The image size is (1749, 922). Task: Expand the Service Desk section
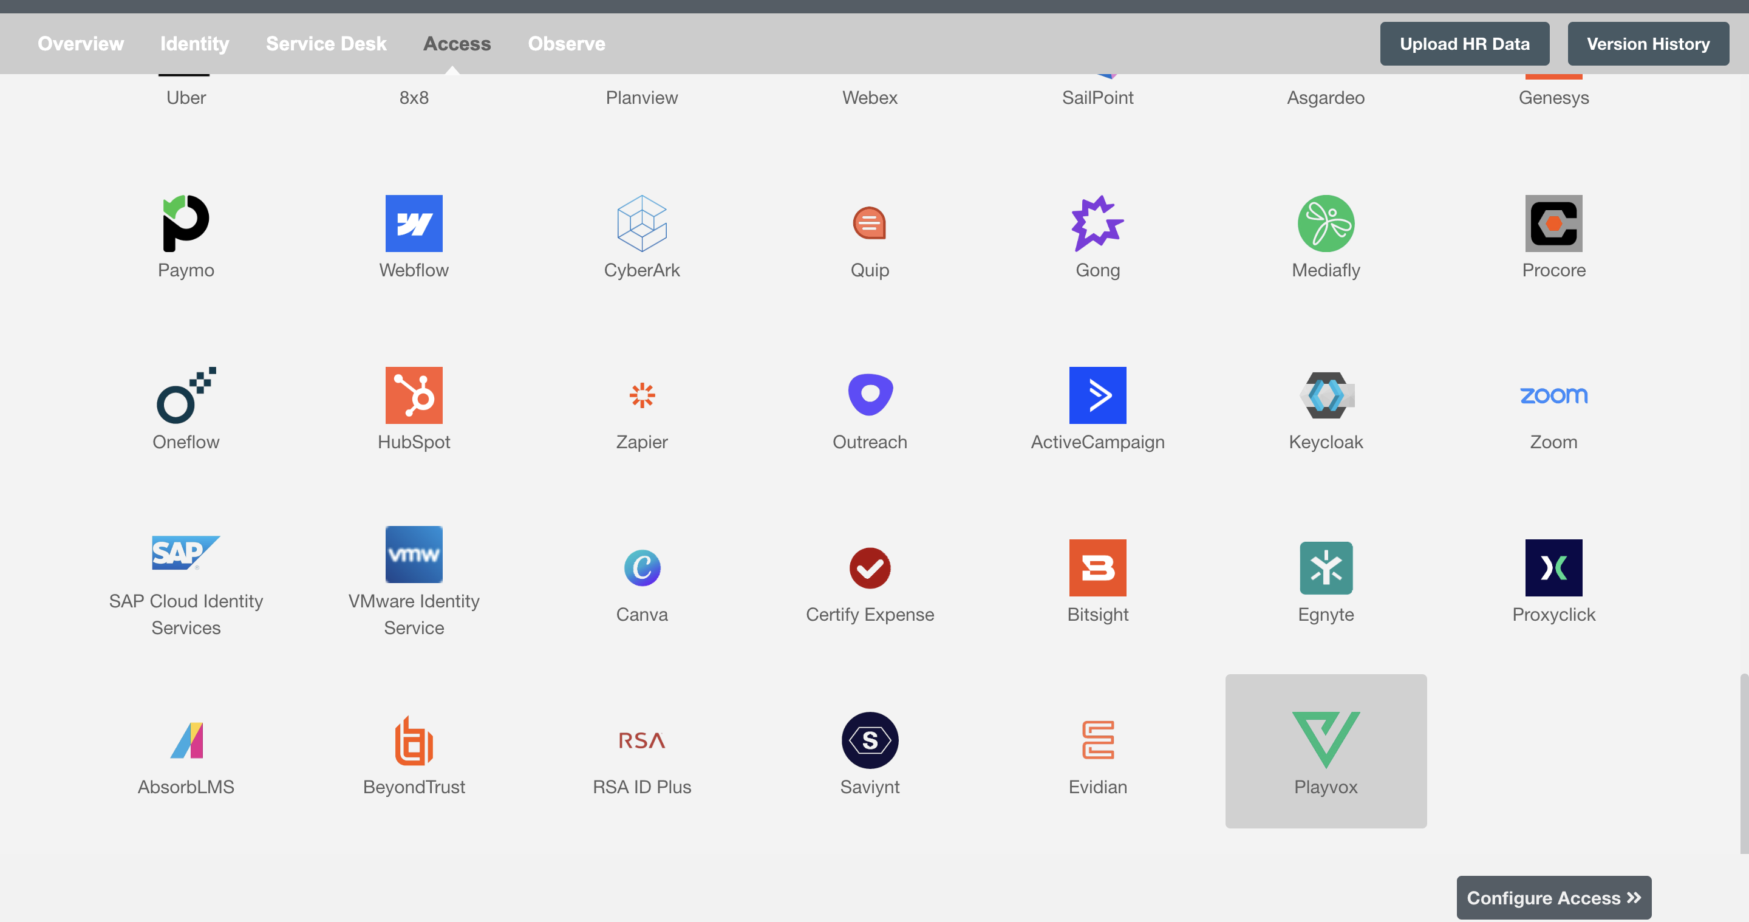point(325,43)
